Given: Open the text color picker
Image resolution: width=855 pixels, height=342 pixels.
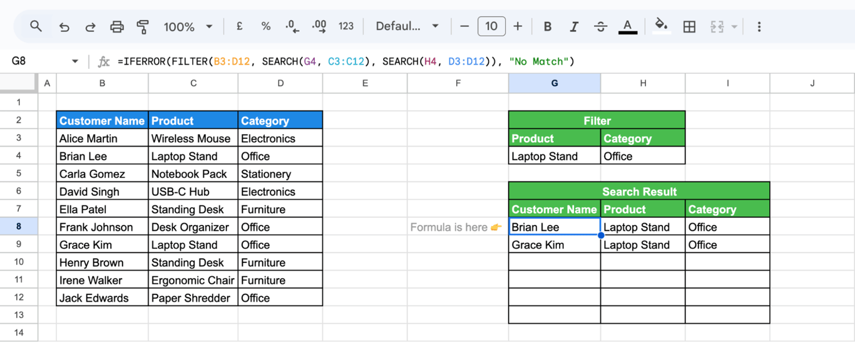Looking at the screenshot, I should coord(628,26).
